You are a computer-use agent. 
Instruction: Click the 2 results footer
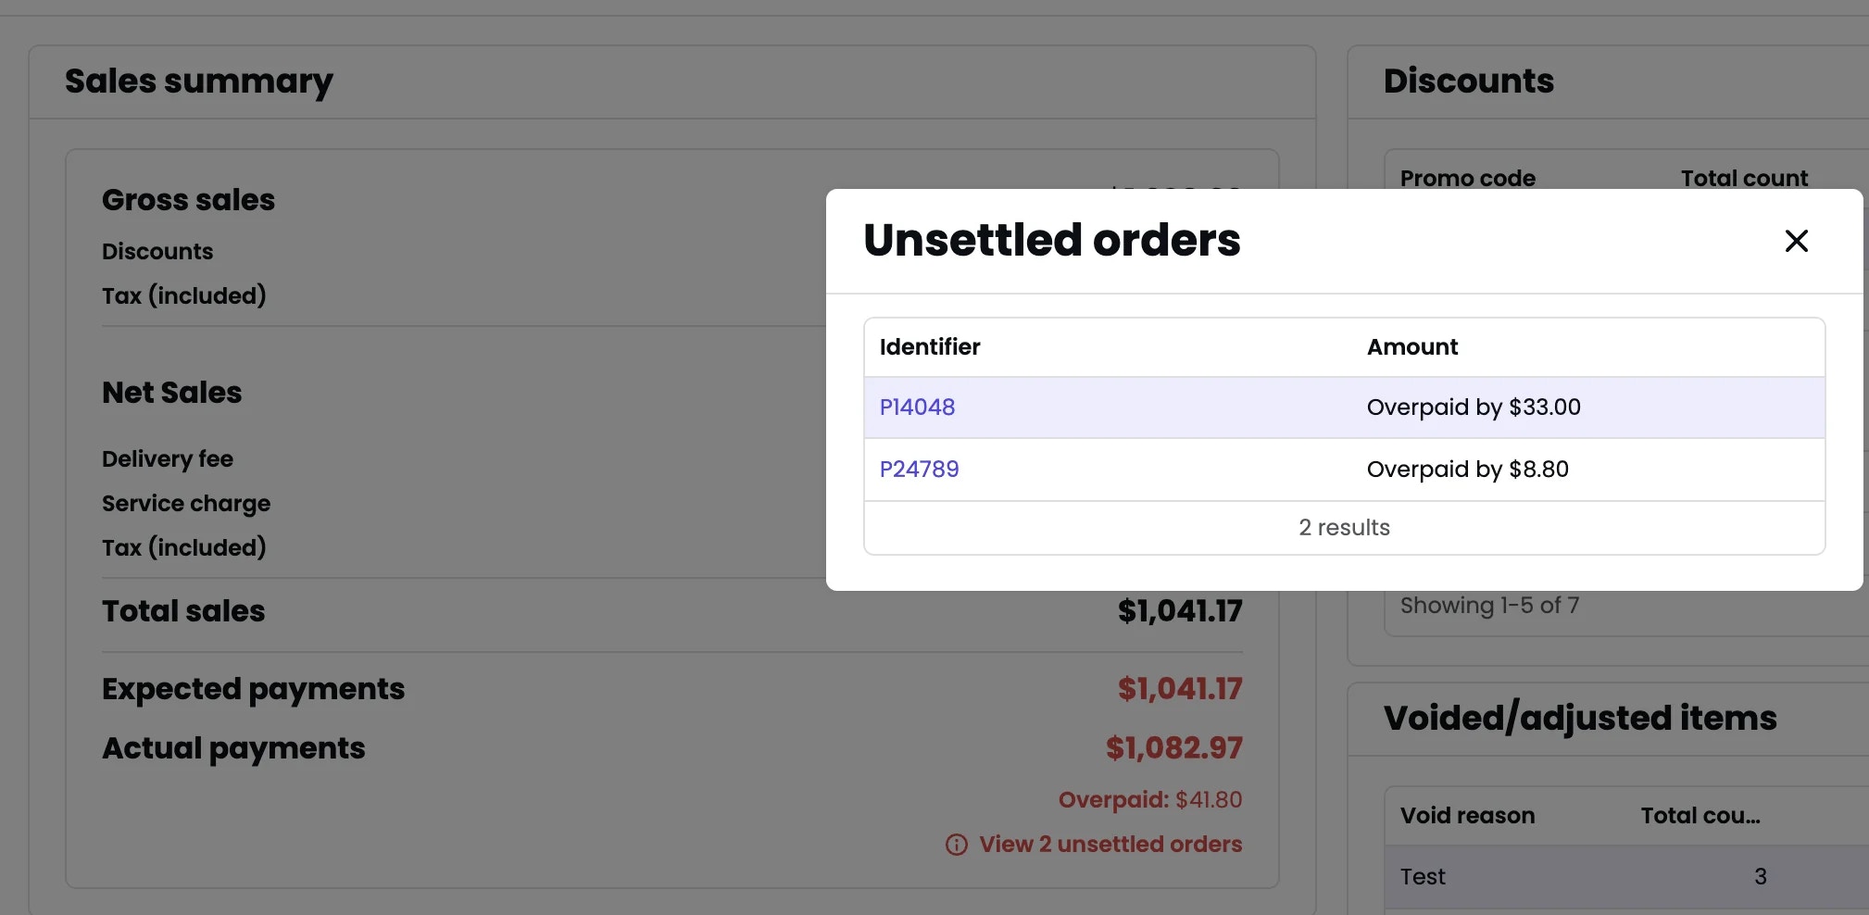click(1343, 527)
